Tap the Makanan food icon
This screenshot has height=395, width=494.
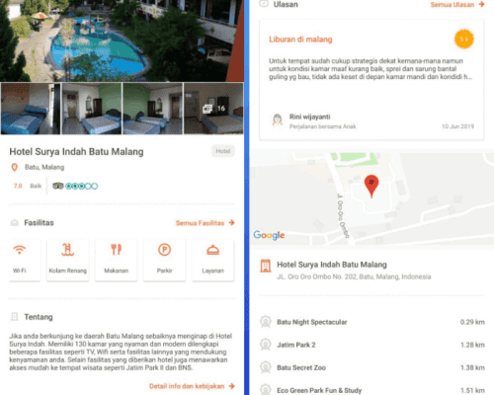pos(116,250)
